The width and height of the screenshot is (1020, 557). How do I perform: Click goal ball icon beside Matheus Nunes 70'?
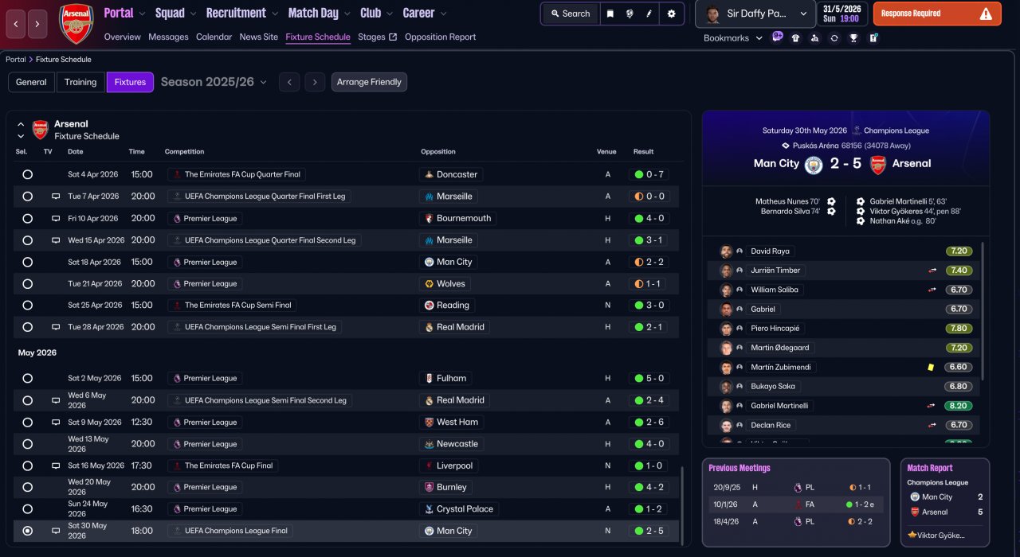tap(831, 202)
